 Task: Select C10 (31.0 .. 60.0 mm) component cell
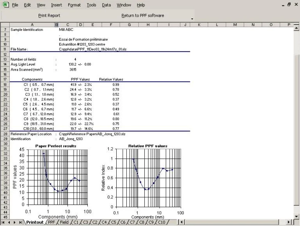pyautogui.click(x=39, y=129)
